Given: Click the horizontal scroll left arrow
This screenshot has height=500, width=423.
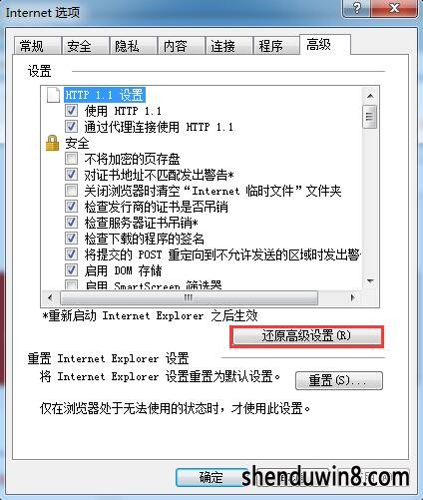Looking at the screenshot, I should (x=50, y=297).
